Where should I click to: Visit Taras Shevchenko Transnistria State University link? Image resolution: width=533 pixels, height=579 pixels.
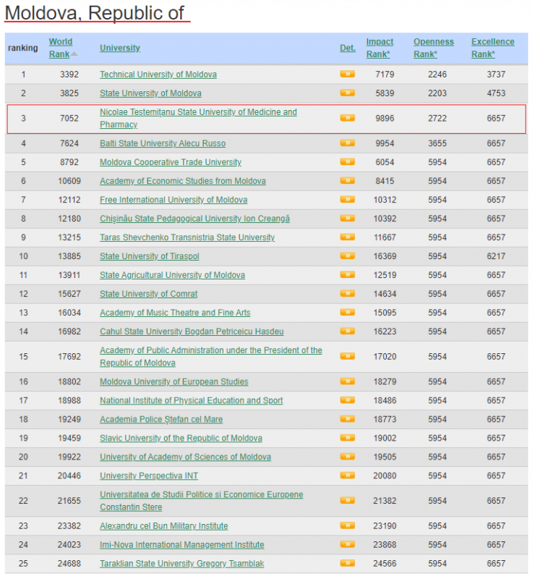pyautogui.click(x=187, y=237)
